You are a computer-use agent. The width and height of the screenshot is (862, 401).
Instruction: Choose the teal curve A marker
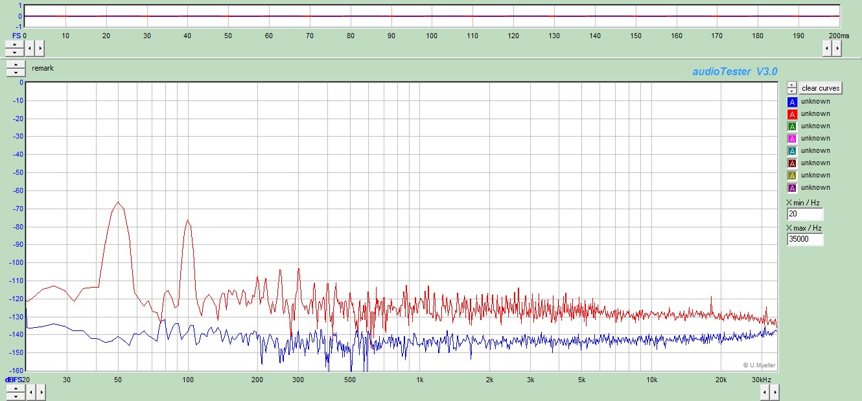pos(791,151)
